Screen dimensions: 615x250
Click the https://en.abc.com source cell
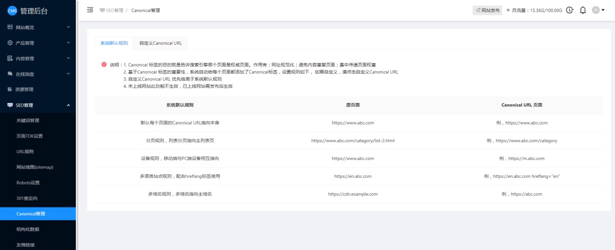[x=353, y=176]
